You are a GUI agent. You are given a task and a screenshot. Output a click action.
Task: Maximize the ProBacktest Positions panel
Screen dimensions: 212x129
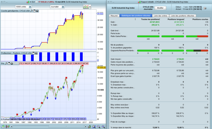[x=33, y=53]
